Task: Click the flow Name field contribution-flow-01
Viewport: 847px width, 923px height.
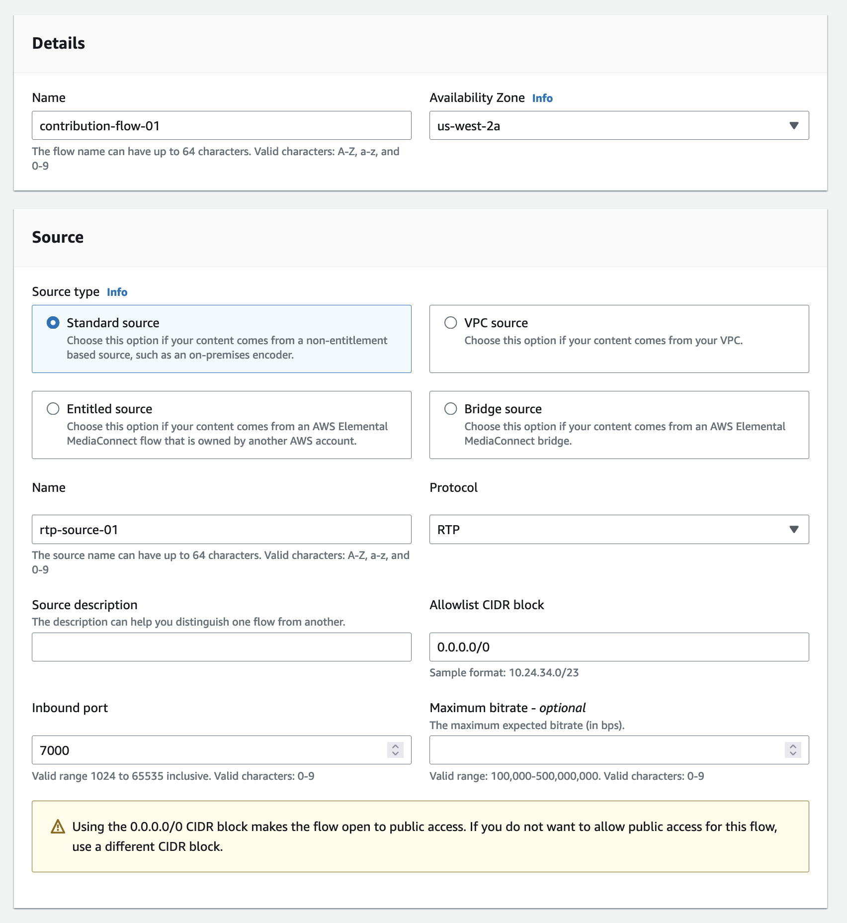Action: pyautogui.click(x=221, y=126)
